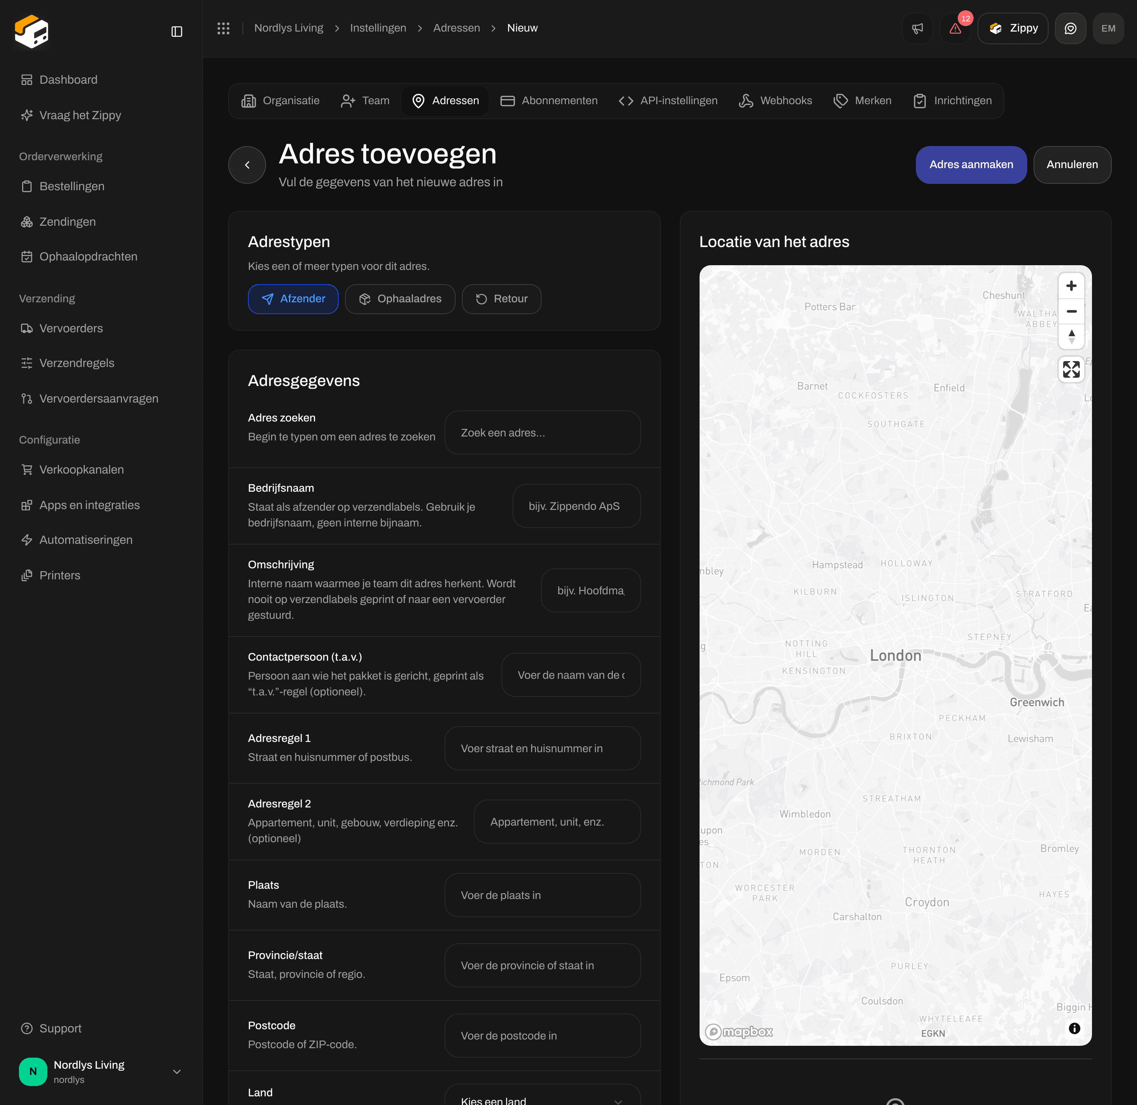Focus the Zoek een adres search field
Screen dimensions: 1137x1105
pos(542,433)
